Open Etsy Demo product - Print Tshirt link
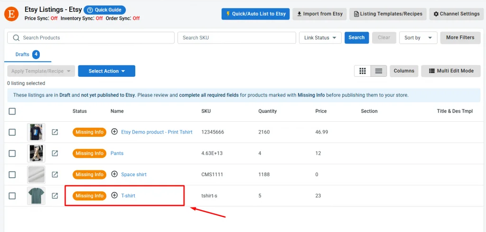The width and height of the screenshot is (486, 232). (157, 132)
